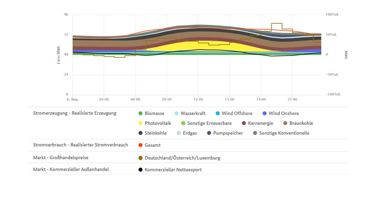Click the green Biomasse color dot
This screenshot has height=201, width=387.
point(140,113)
